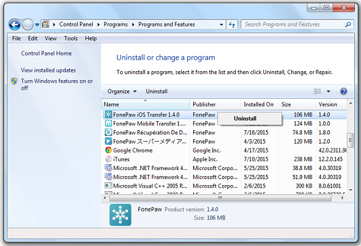This screenshot has width=361, height=246.
Task: Click the vertical scrollbar down arrow
Action: (351, 190)
